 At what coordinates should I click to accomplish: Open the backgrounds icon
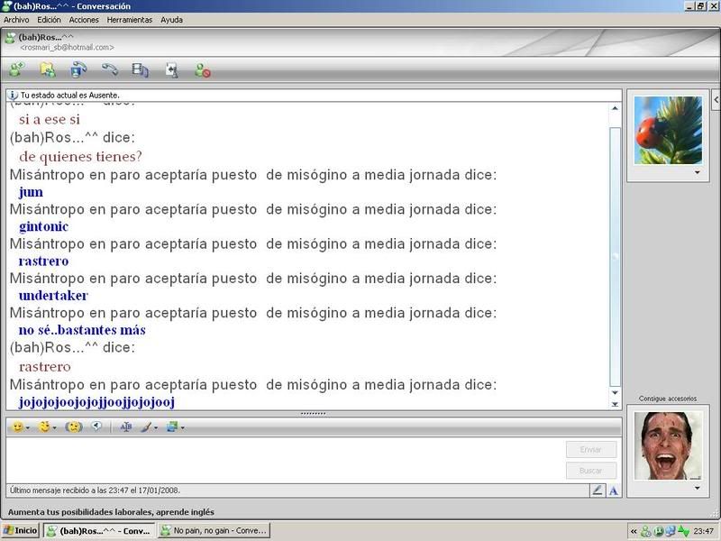[x=172, y=427]
